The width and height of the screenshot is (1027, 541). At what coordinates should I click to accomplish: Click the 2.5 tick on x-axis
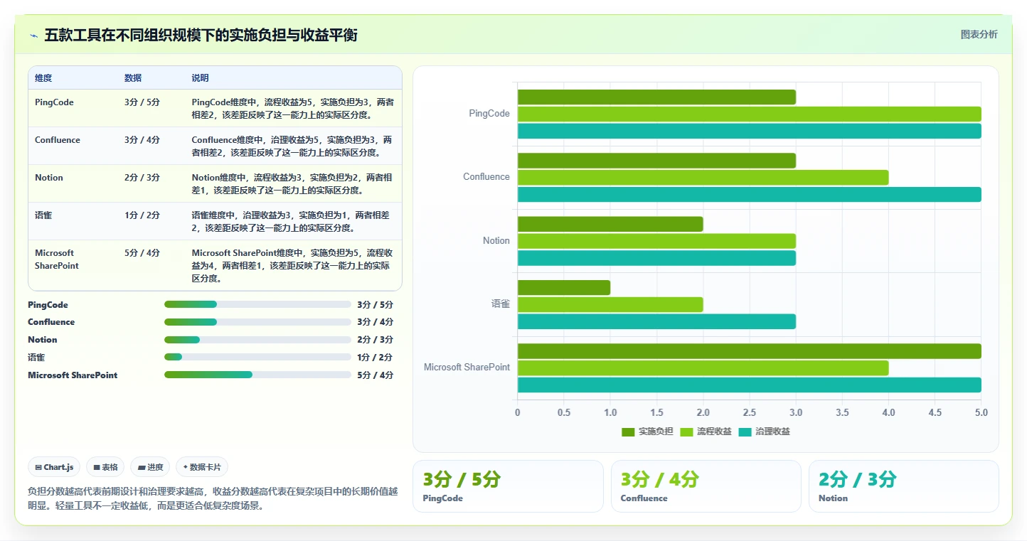tap(750, 413)
